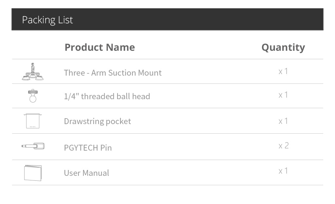The image size is (335, 204).
Task: Click the empty cell left of Product Name
Action: click(36, 47)
